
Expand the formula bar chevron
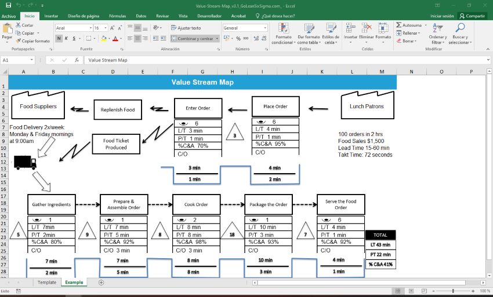click(488, 60)
